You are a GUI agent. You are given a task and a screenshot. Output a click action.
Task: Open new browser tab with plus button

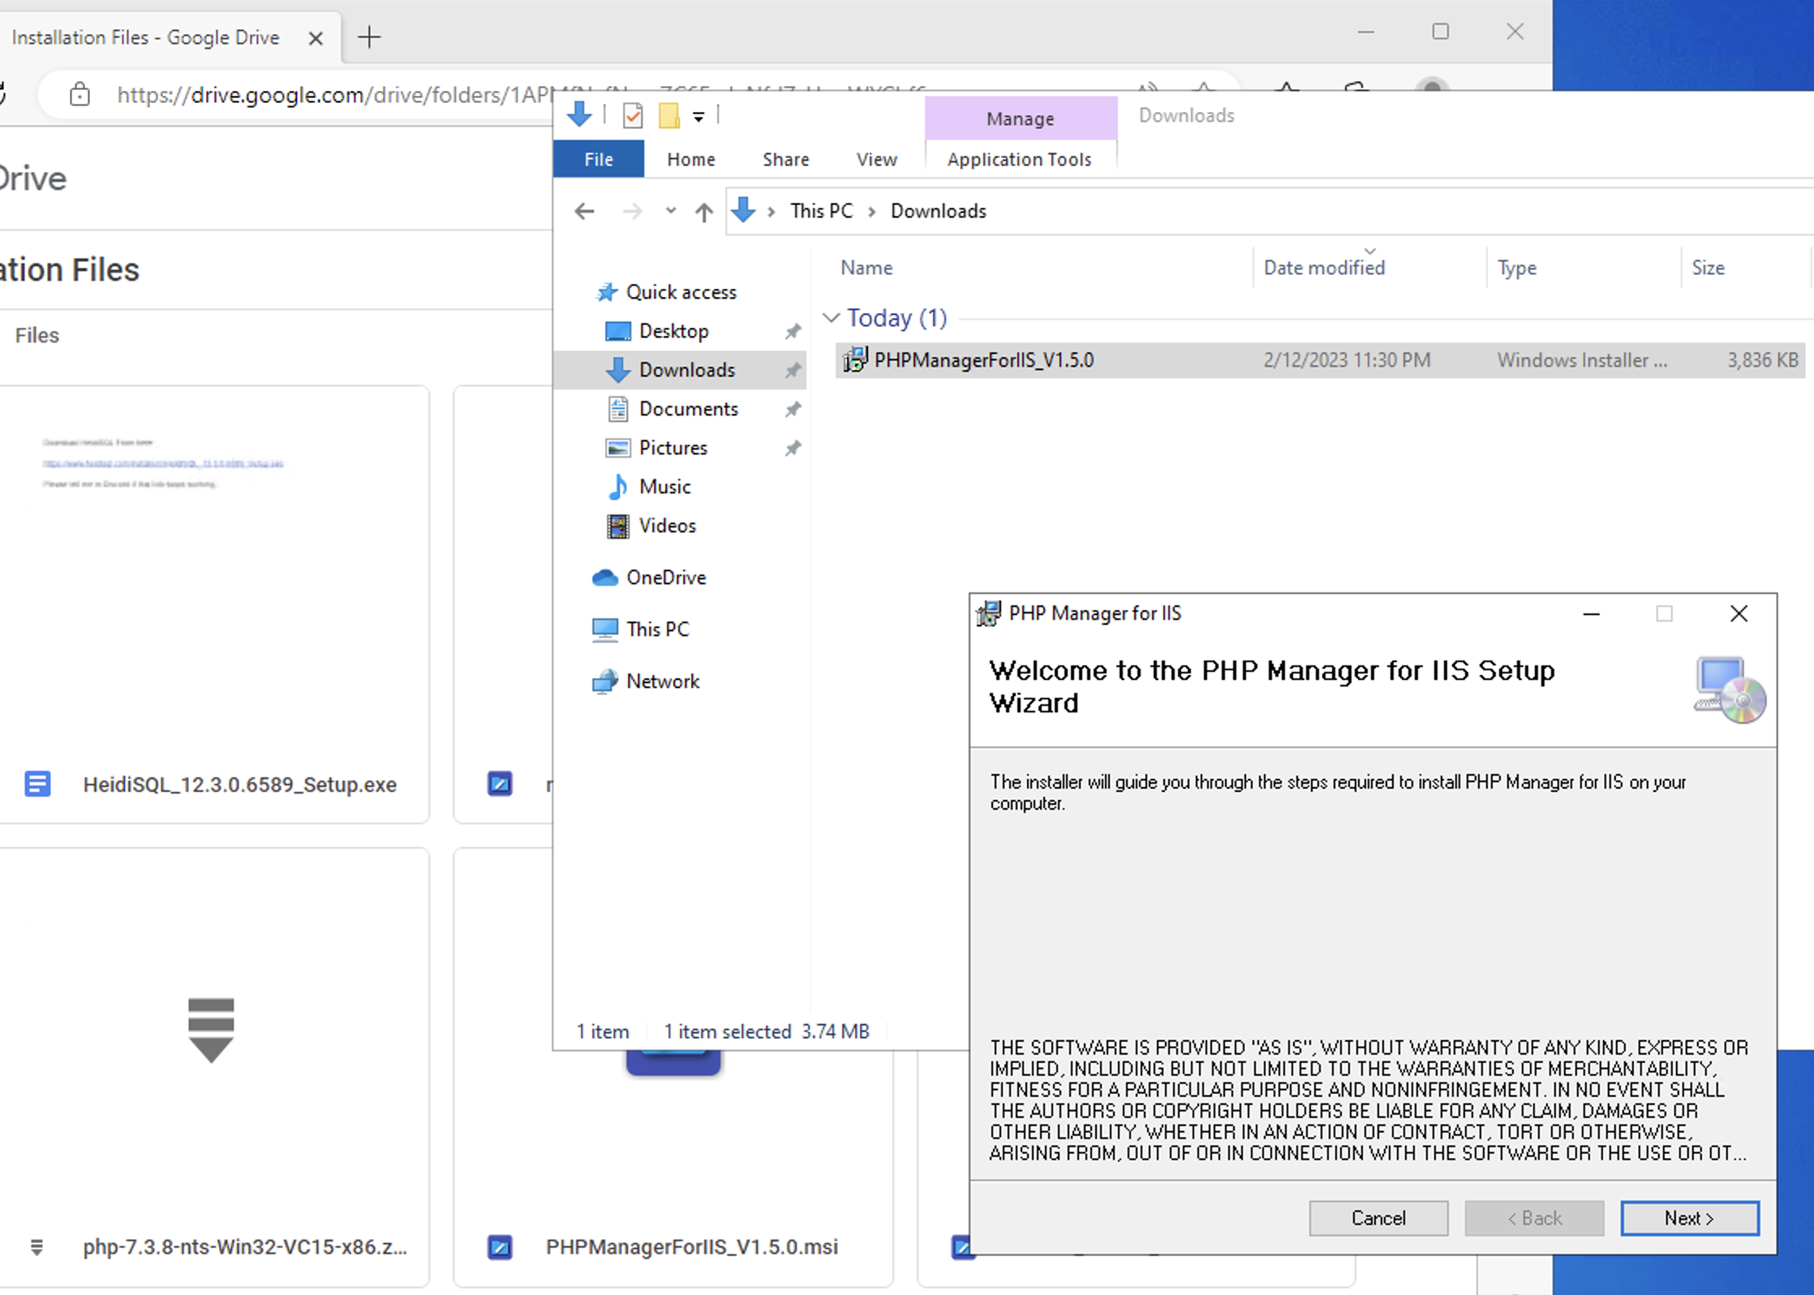[369, 37]
